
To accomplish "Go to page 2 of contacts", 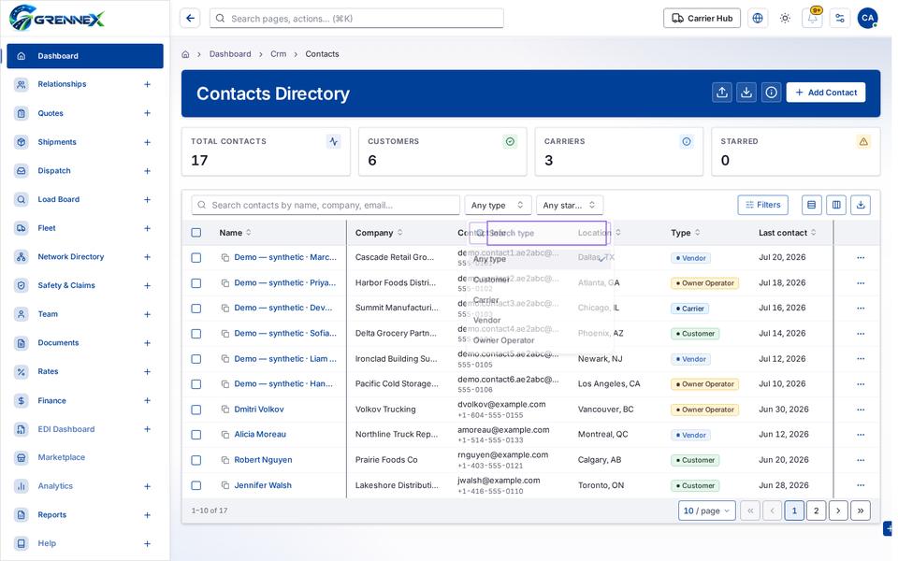I will pos(816,511).
